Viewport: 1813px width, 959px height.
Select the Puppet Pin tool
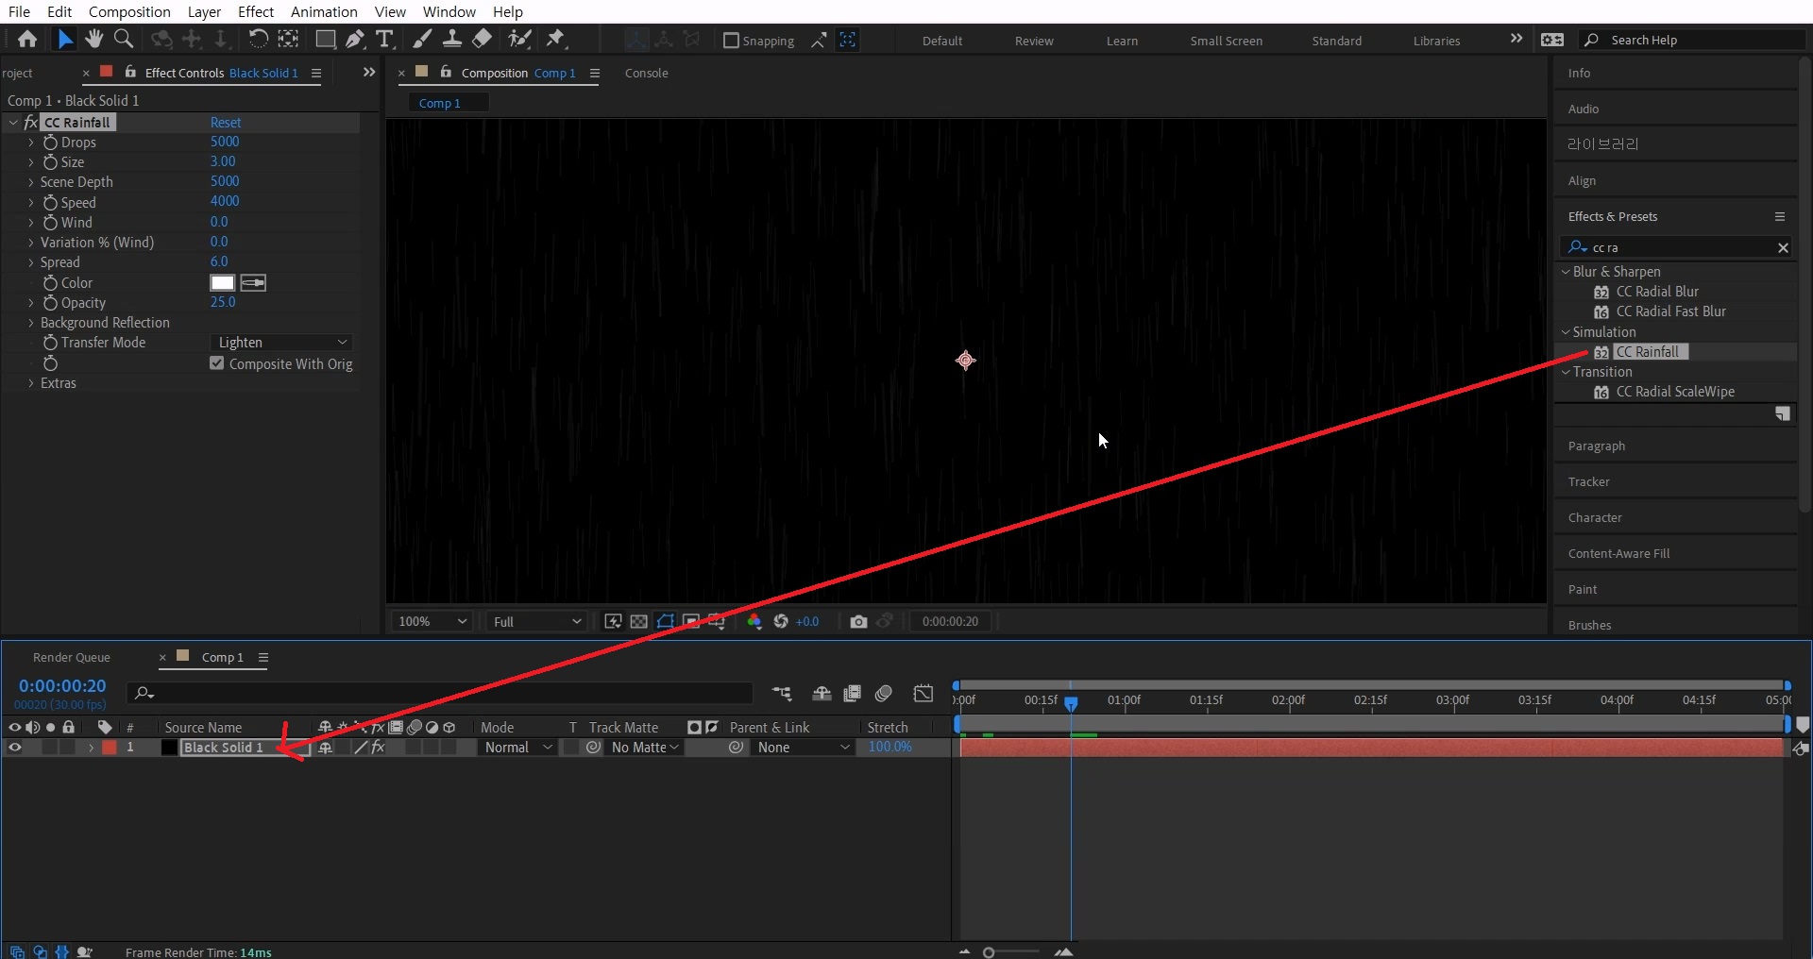coord(556,40)
